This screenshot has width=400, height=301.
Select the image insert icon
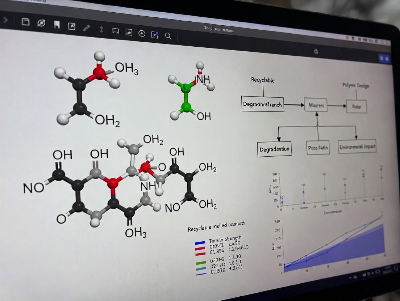pos(129,33)
